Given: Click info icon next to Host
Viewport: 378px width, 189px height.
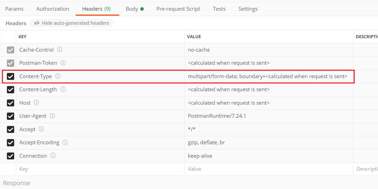Looking at the screenshot, I should click(36, 103).
